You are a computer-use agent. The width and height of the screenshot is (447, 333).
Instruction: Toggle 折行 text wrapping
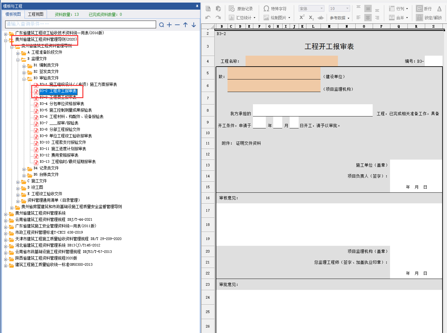[x=424, y=9]
